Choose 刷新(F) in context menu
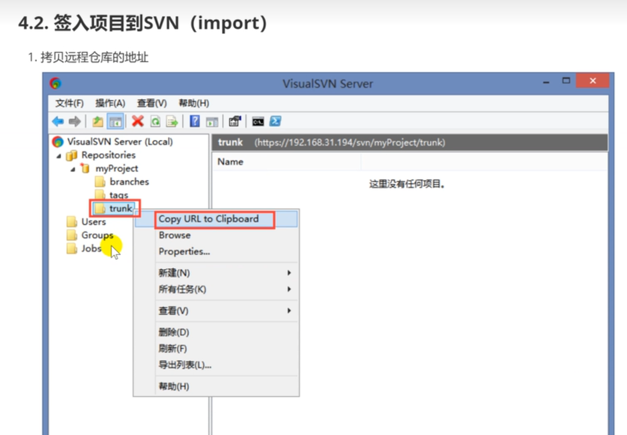The width and height of the screenshot is (627, 435). 216,349
